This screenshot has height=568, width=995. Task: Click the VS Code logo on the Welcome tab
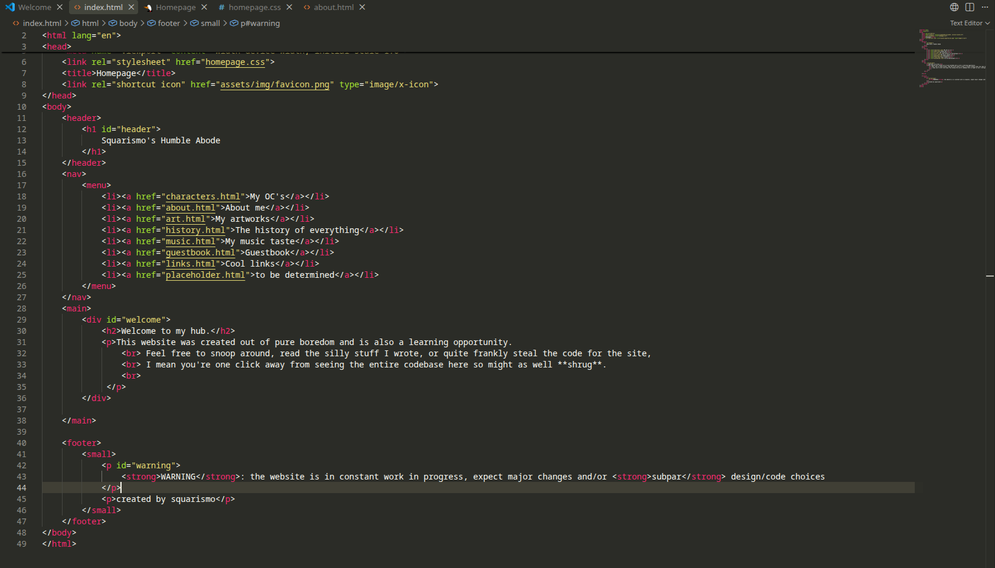9,7
